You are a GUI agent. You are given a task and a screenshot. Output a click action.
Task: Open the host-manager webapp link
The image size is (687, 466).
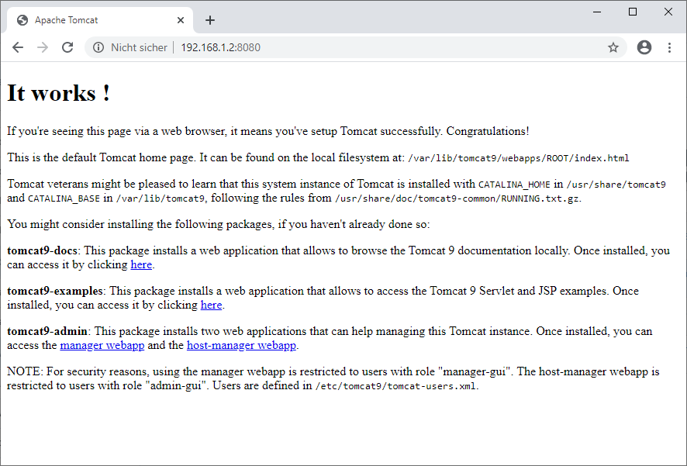241,345
